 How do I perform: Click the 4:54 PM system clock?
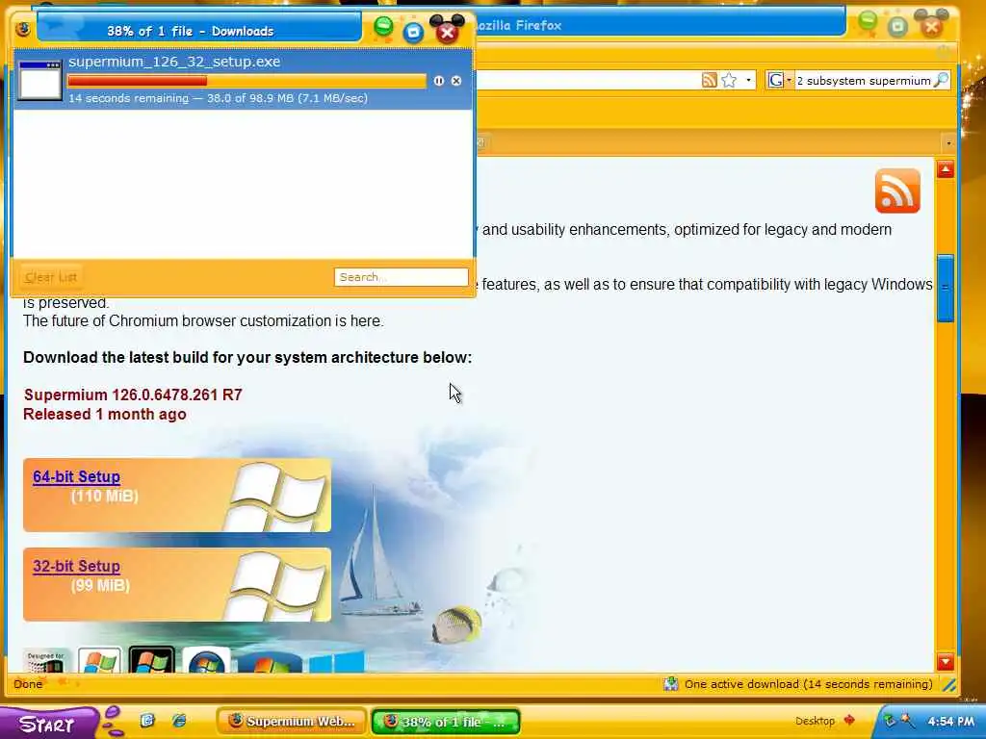[951, 722]
